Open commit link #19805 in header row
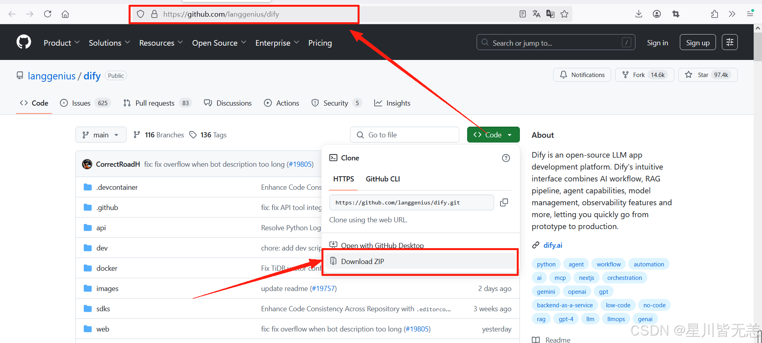This screenshot has height=343, width=762. click(300, 164)
